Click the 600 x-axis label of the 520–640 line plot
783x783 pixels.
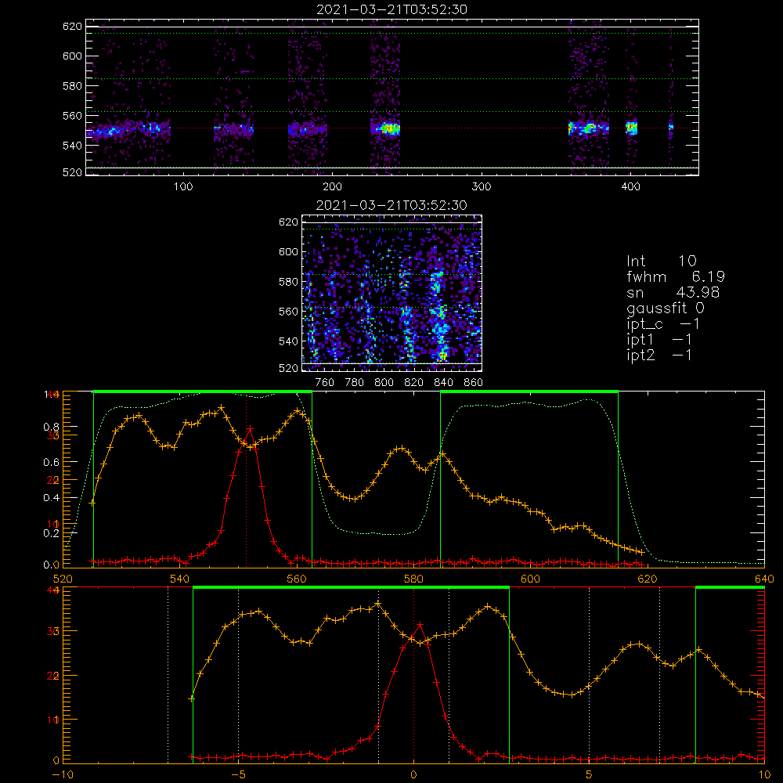[530, 579]
